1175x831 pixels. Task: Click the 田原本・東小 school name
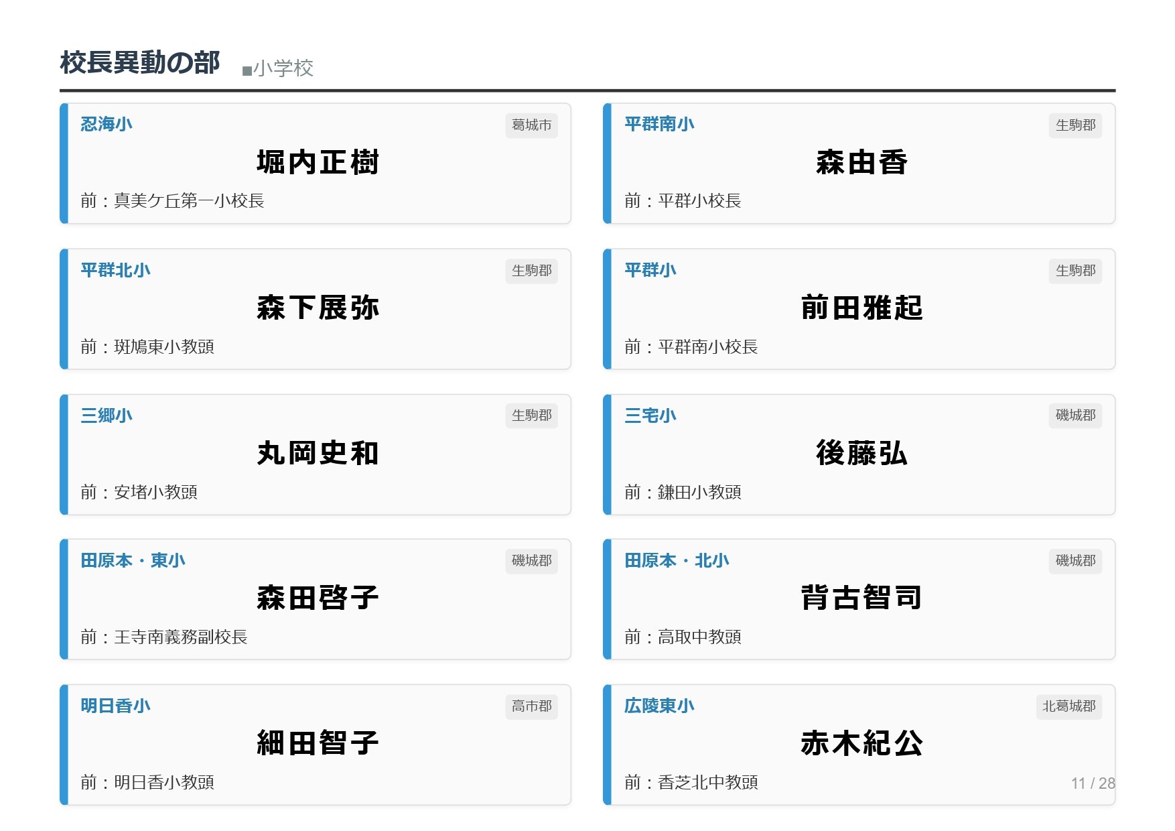point(133,560)
